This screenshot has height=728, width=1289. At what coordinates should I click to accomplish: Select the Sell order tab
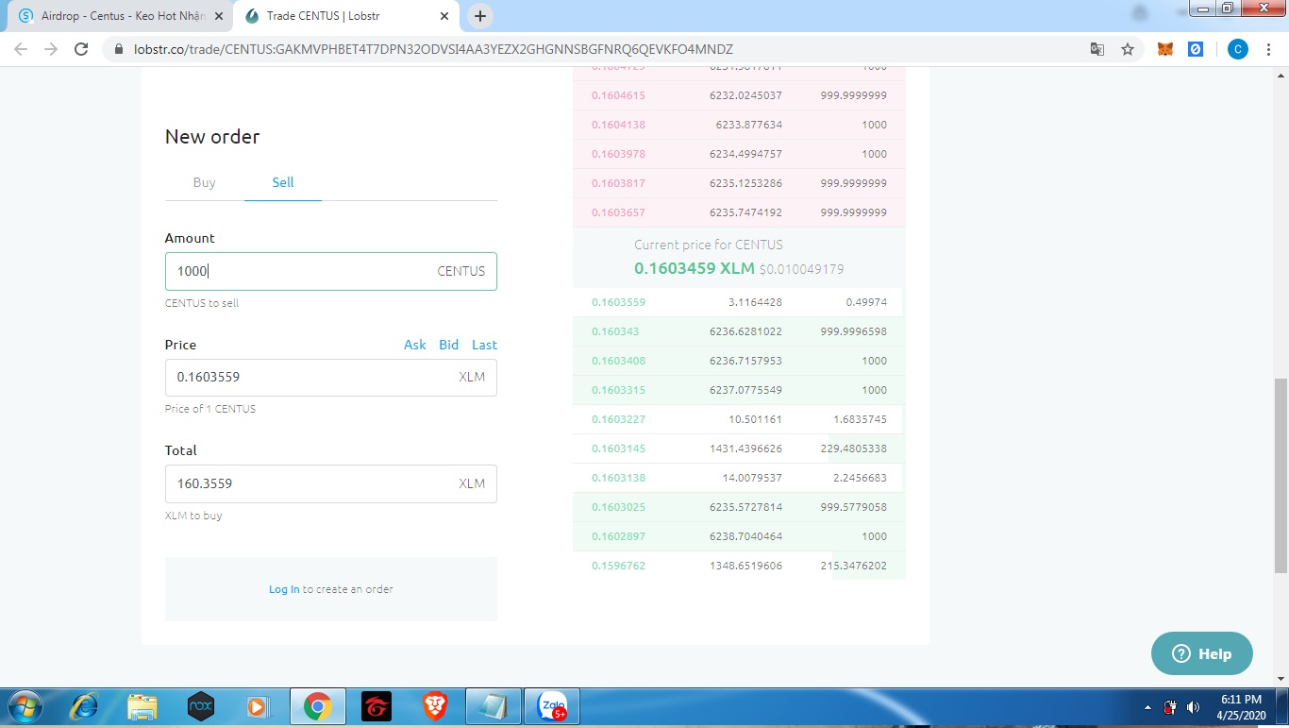(x=283, y=183)
